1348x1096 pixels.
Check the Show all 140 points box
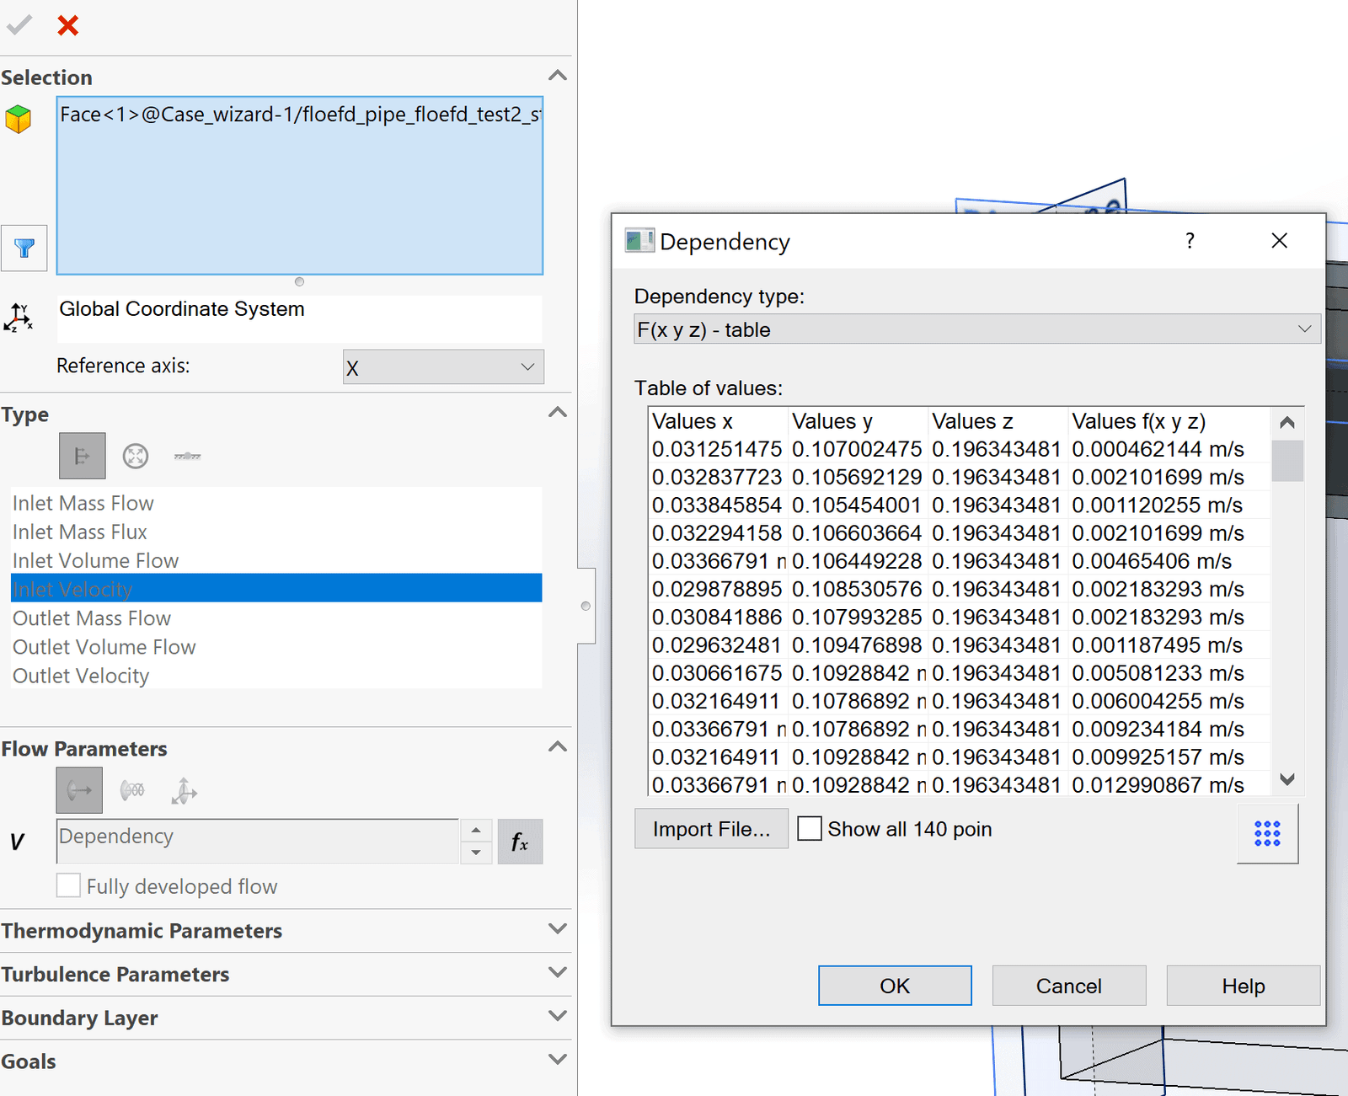coord(810,829)
